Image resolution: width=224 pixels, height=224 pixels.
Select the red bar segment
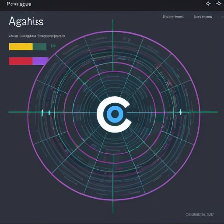pyautogui.click(x=21, y=61)
